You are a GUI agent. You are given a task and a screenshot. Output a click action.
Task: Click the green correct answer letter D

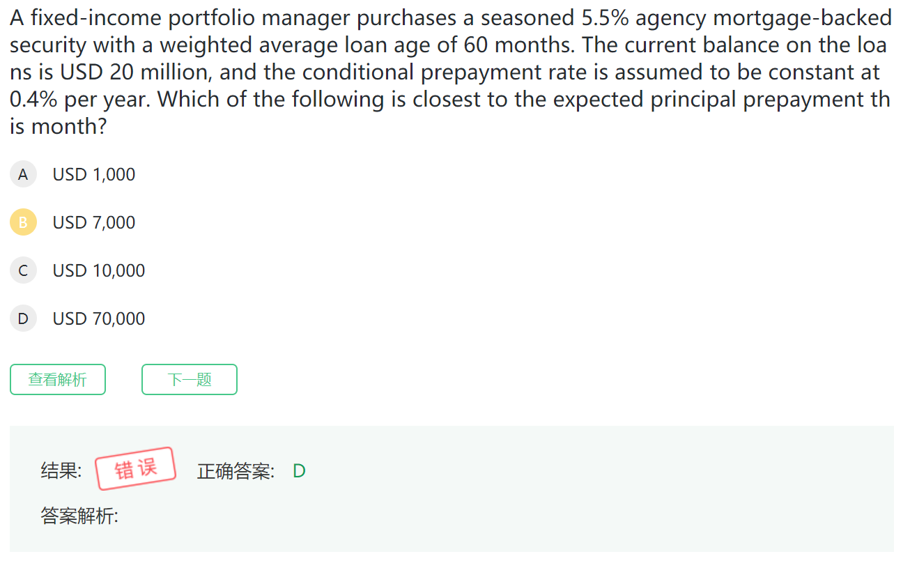[299, 471]
